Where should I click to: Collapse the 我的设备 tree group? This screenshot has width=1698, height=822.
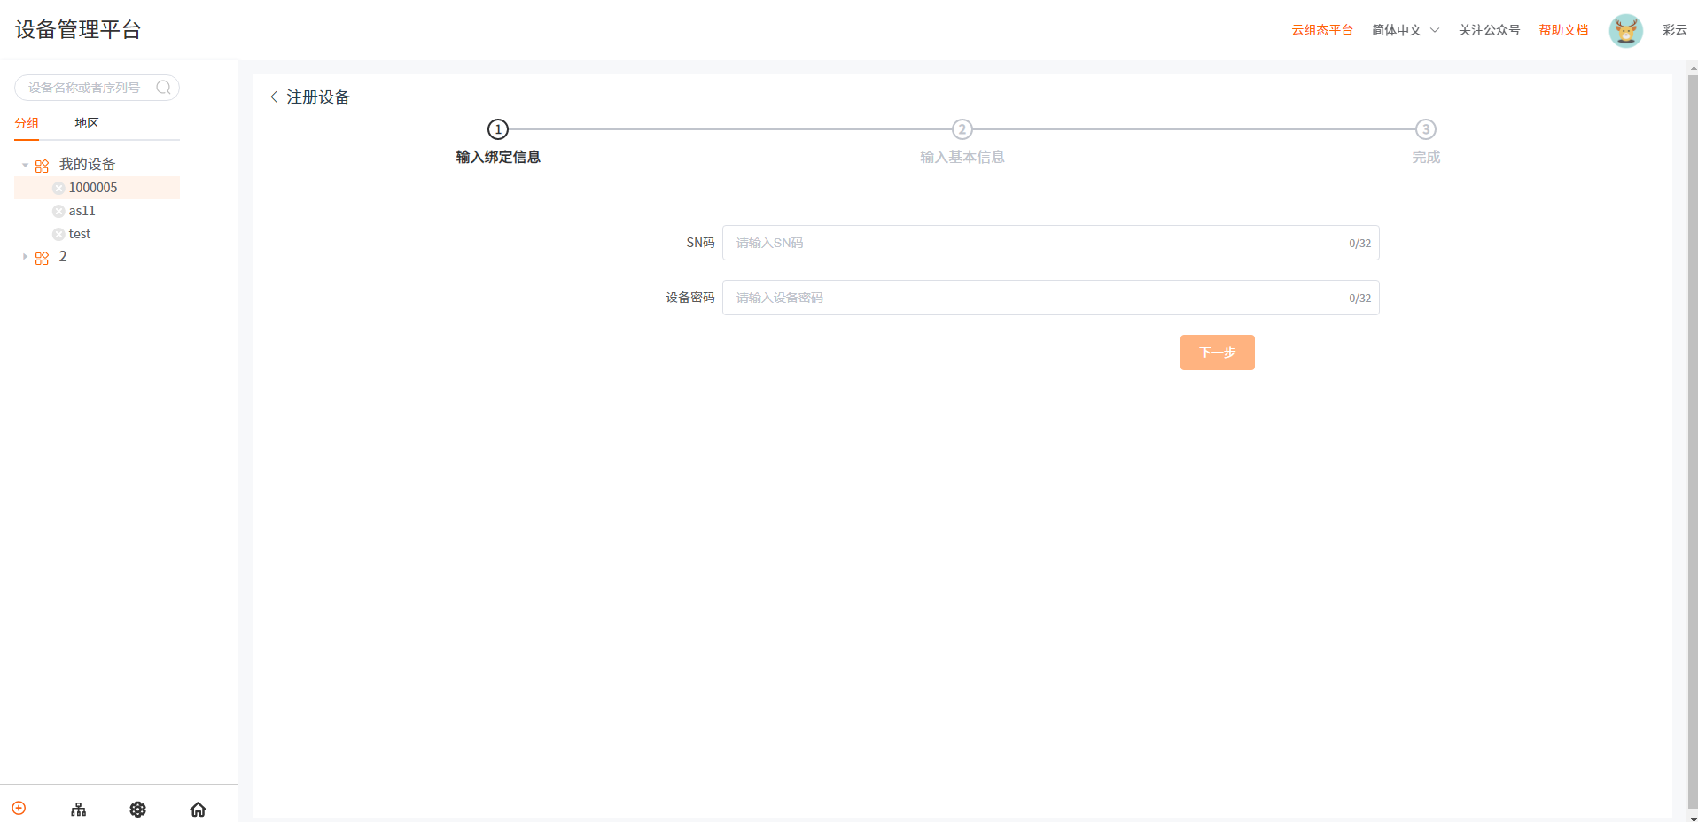[x=25, y=165]
